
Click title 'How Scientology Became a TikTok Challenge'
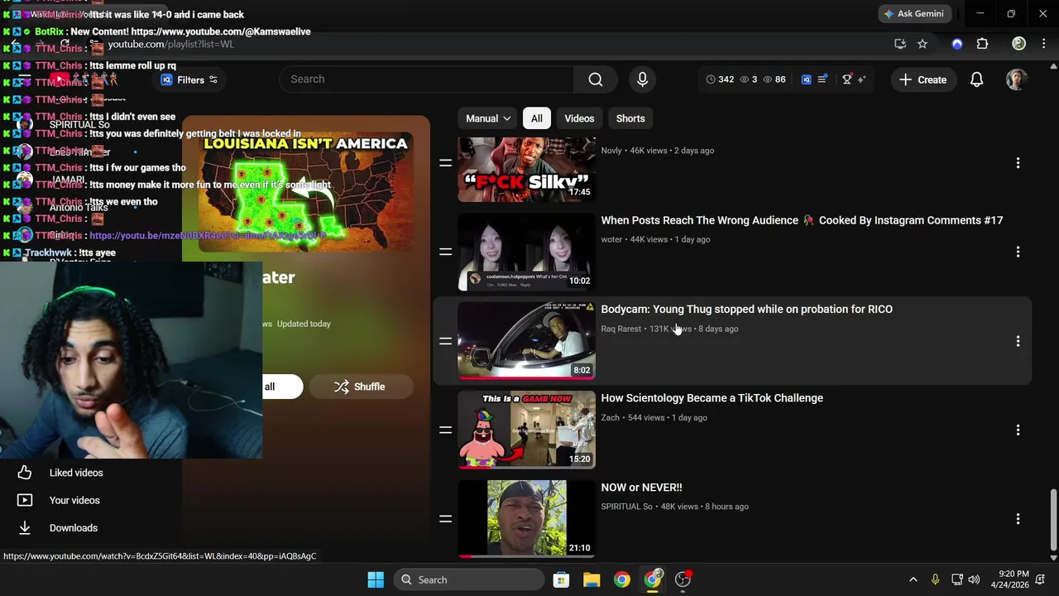click(712, 398)
